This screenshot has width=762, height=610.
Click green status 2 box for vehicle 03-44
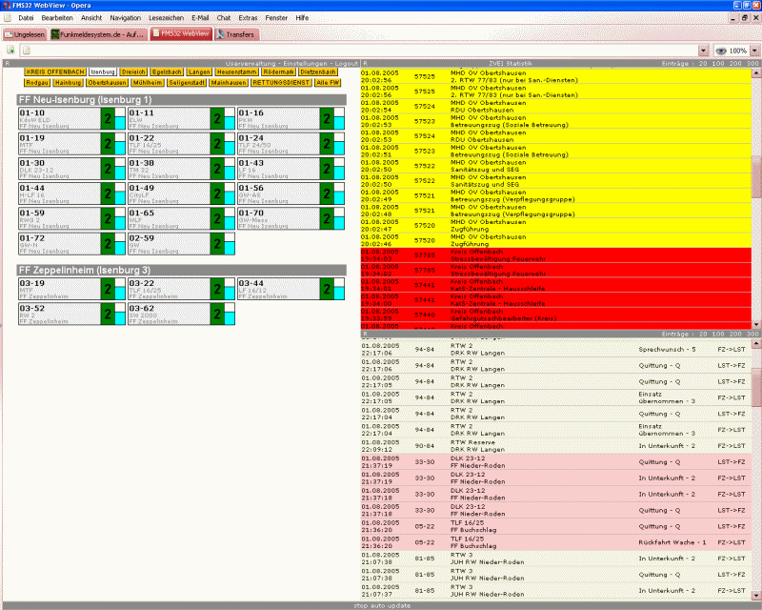point(327,289)
